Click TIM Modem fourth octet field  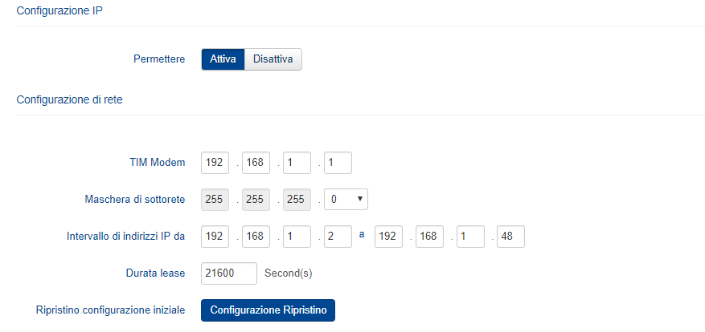338,163
